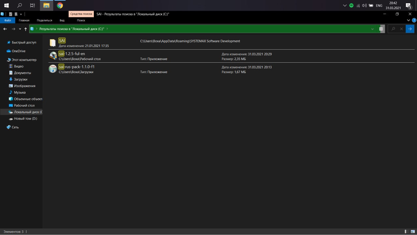Select Этот компьютер in the sidebar
The width and height of the screenshot is (417, 235).
pos(24,60)
